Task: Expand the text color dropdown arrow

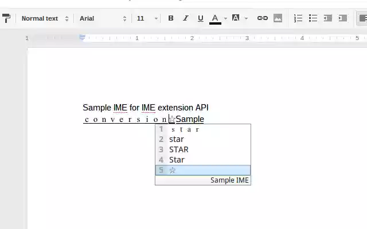Action: [225, 18]
